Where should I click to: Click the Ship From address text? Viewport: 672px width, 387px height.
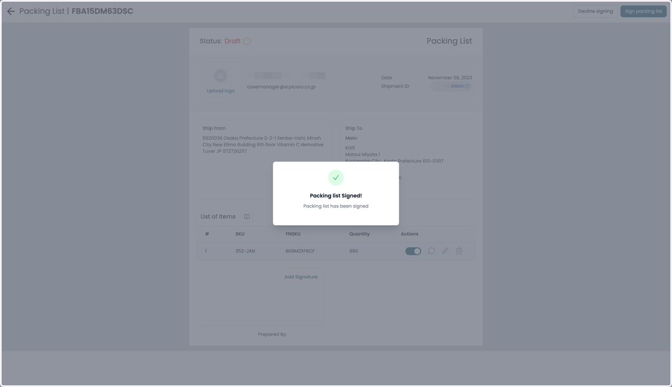[x=263, y=144]
